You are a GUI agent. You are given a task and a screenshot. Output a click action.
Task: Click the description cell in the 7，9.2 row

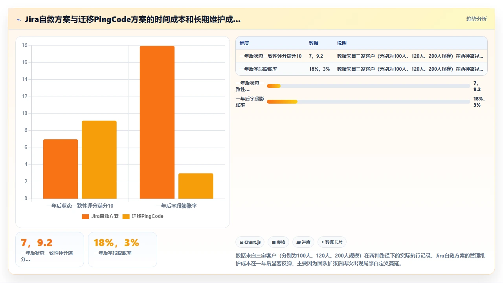[410, 56]
